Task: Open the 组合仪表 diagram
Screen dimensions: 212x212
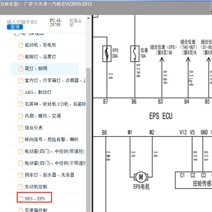Action: (x=34, y=128)
